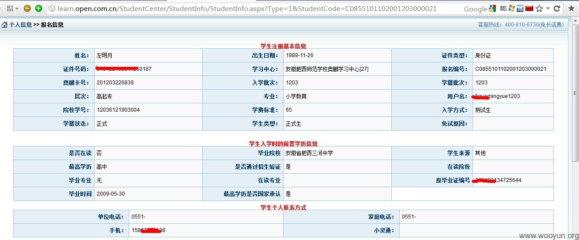The height and width of the screenshot is (240, 579).
Task: Click registration number C0855101102001203000021 in table
Action: tap(510, 69)
